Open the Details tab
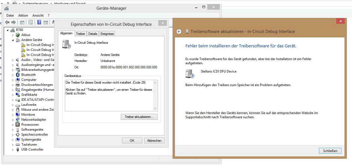 93,34
